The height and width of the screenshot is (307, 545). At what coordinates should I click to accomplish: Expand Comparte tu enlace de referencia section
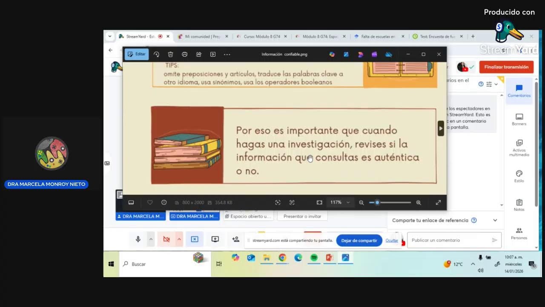pos(495,220)
